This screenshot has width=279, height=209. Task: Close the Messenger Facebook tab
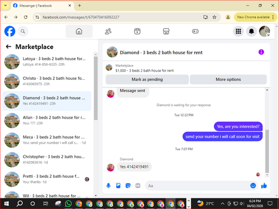click(x=70, y=6)
